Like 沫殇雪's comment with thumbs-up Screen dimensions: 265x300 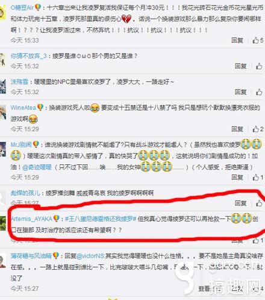point(259,92)
